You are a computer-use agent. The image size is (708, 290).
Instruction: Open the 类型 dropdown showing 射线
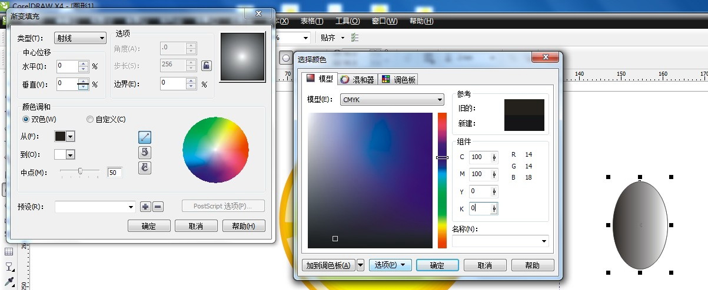80,38
